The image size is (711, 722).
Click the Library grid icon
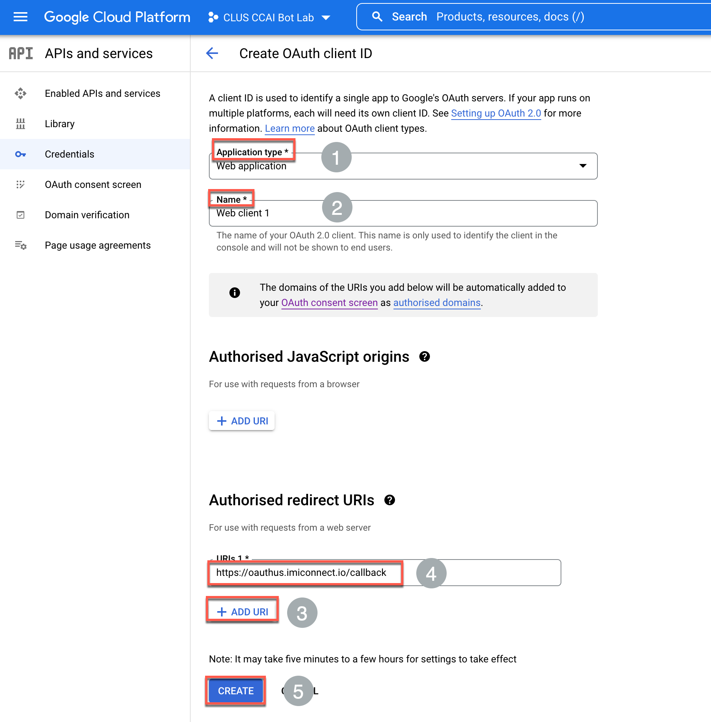[x=21, y=124]
